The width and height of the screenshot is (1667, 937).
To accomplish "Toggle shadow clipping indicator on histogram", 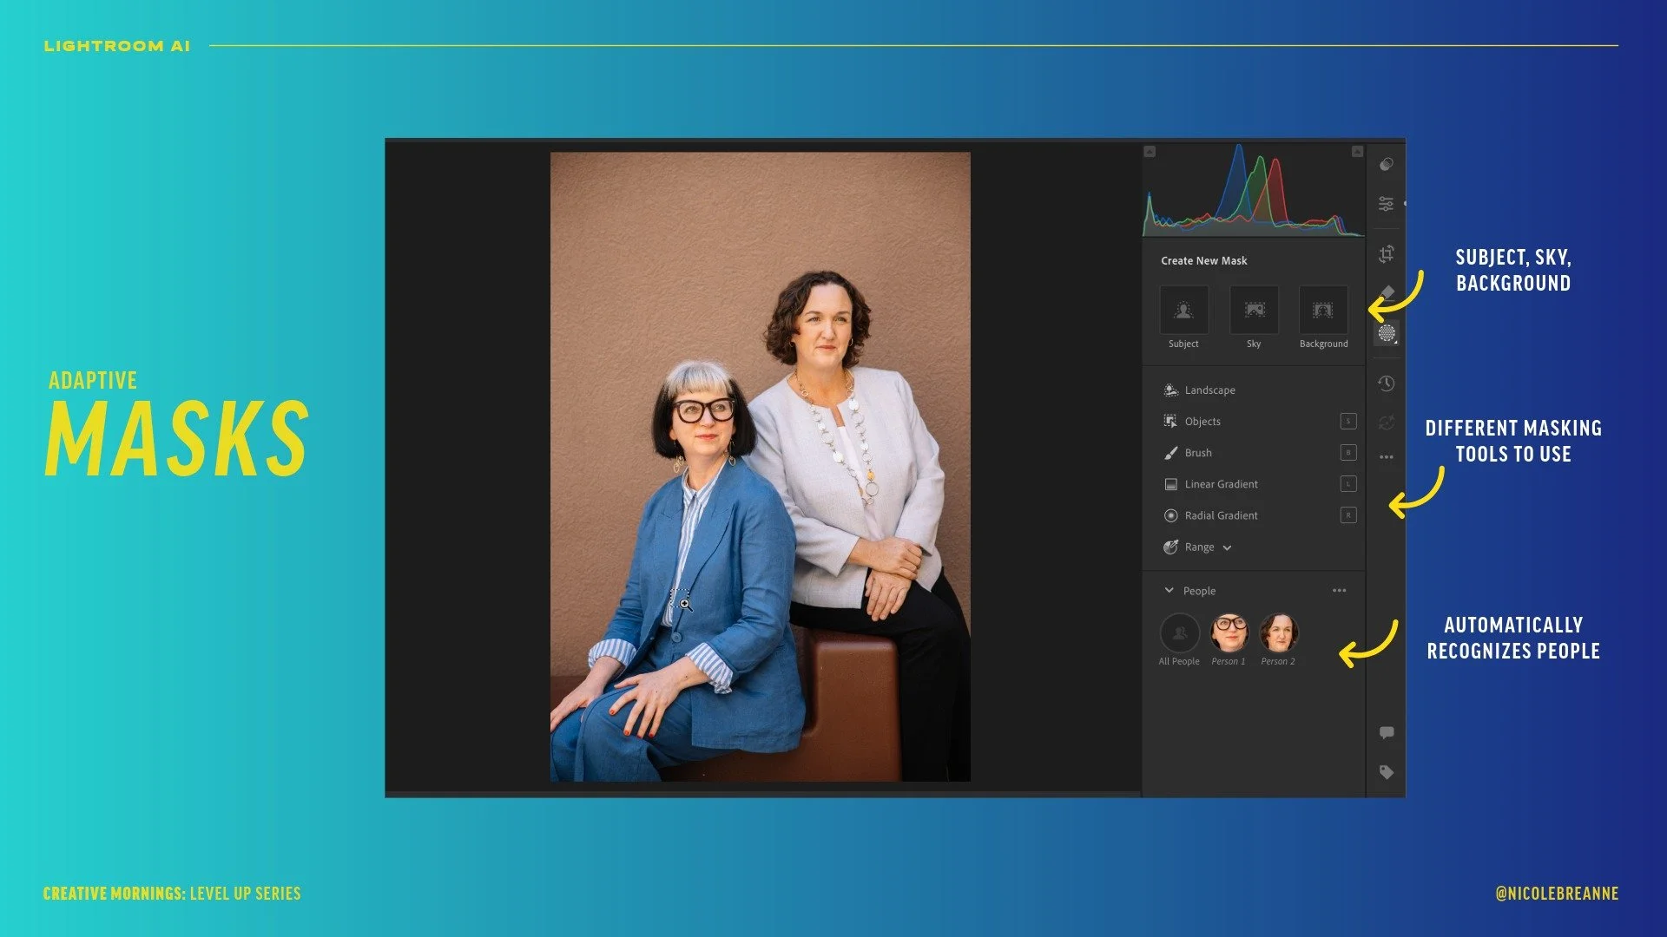I will [x=1150, y=152].
